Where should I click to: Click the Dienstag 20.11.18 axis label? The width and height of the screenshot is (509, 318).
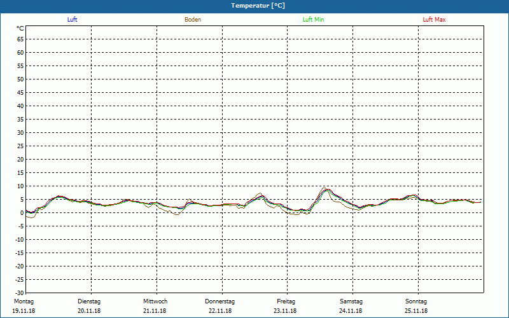tap(89, 306)
